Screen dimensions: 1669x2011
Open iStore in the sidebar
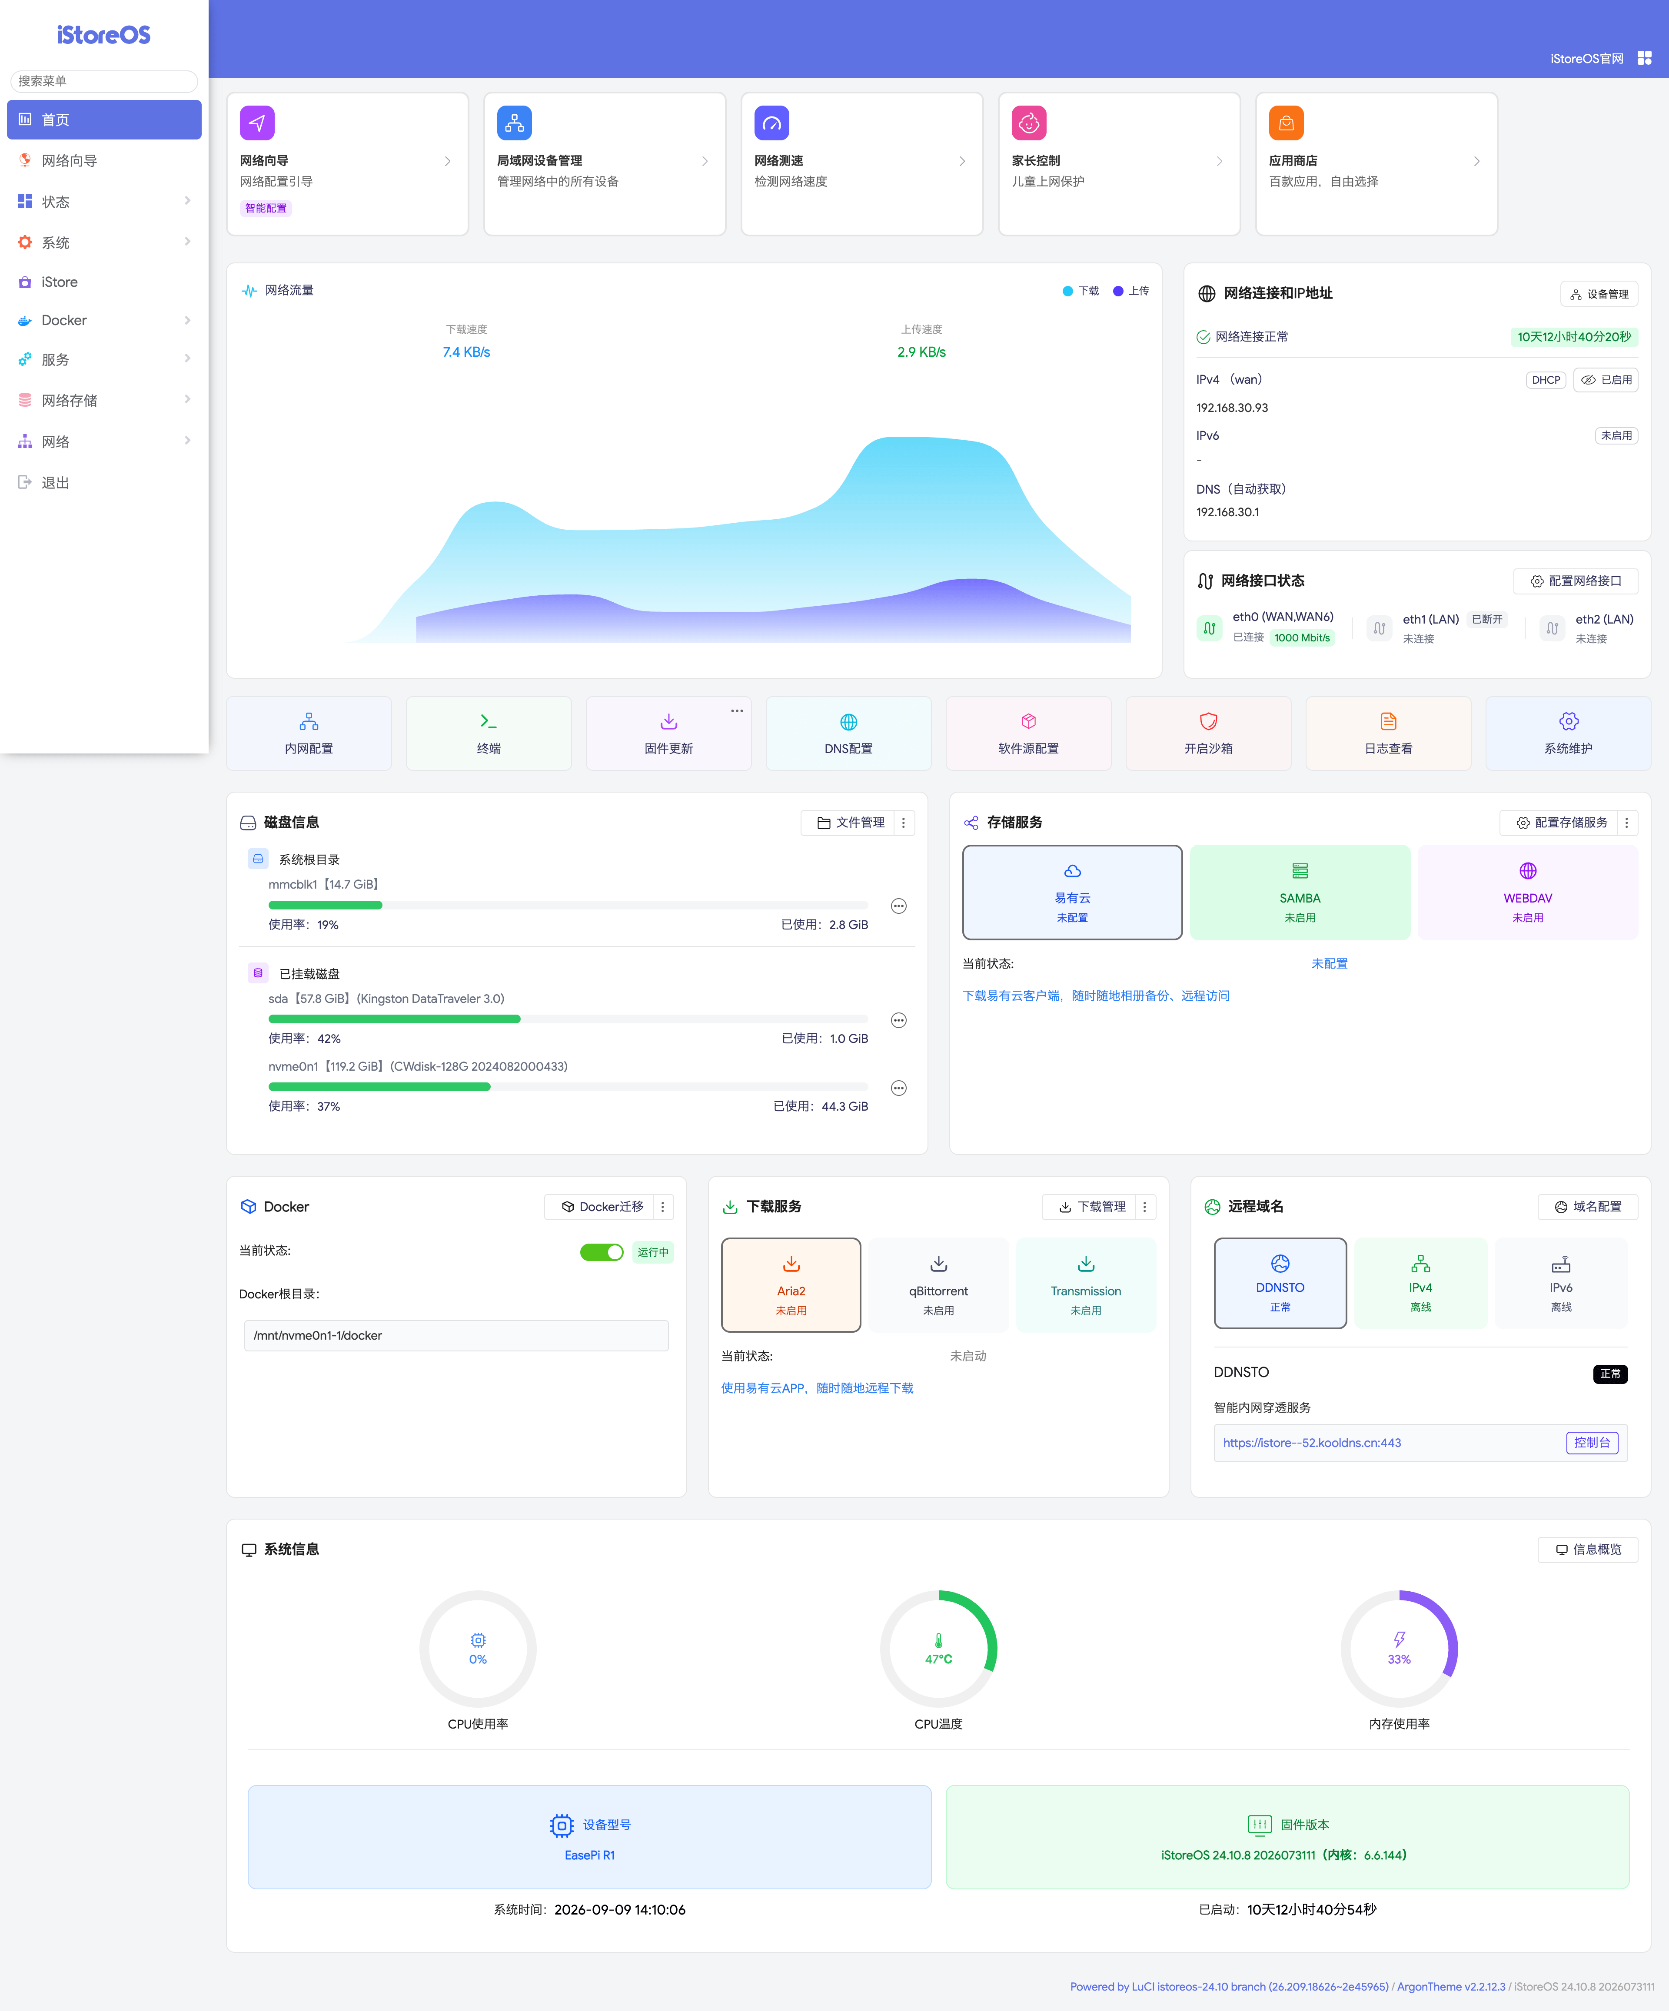coord(104,282)
